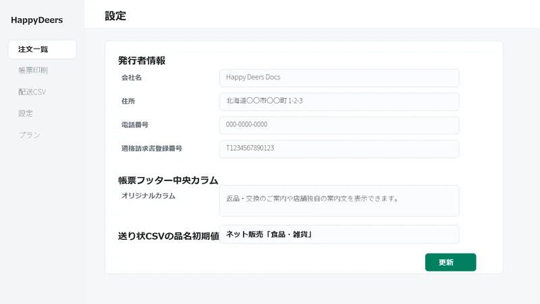Click the 住所 label
This screenshot has width=540, height=304.
tap(128, 101)
